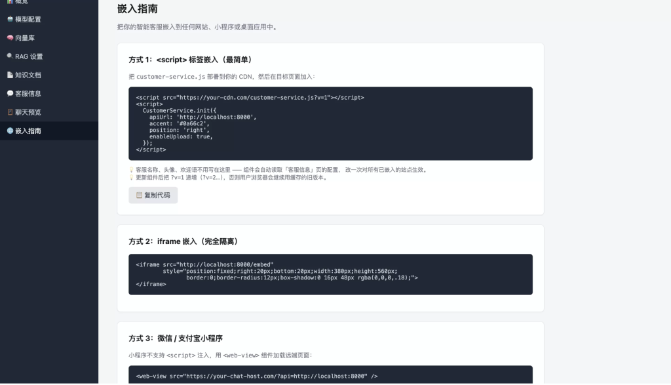Click the clipboard icon in 复制代码 button

pos(139,195)
